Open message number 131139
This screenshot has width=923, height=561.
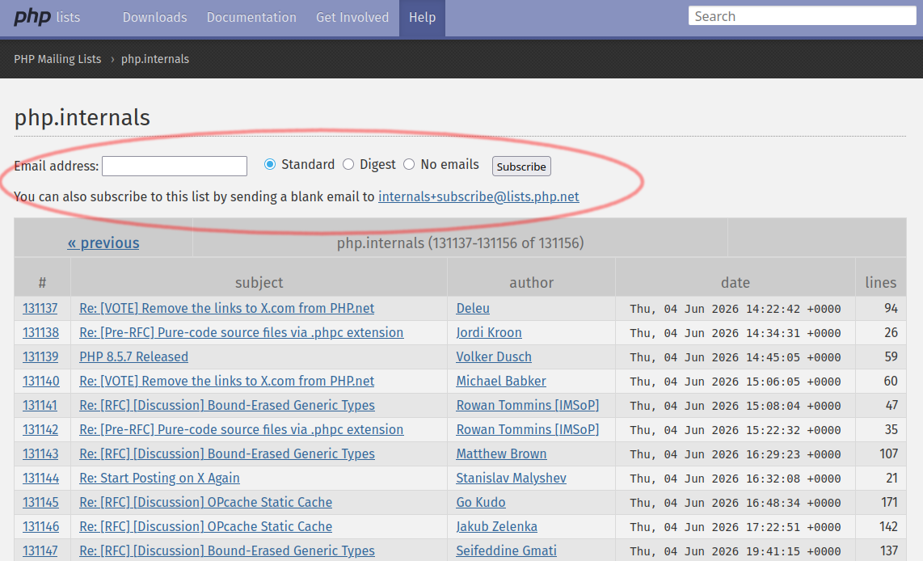[40, 356]
